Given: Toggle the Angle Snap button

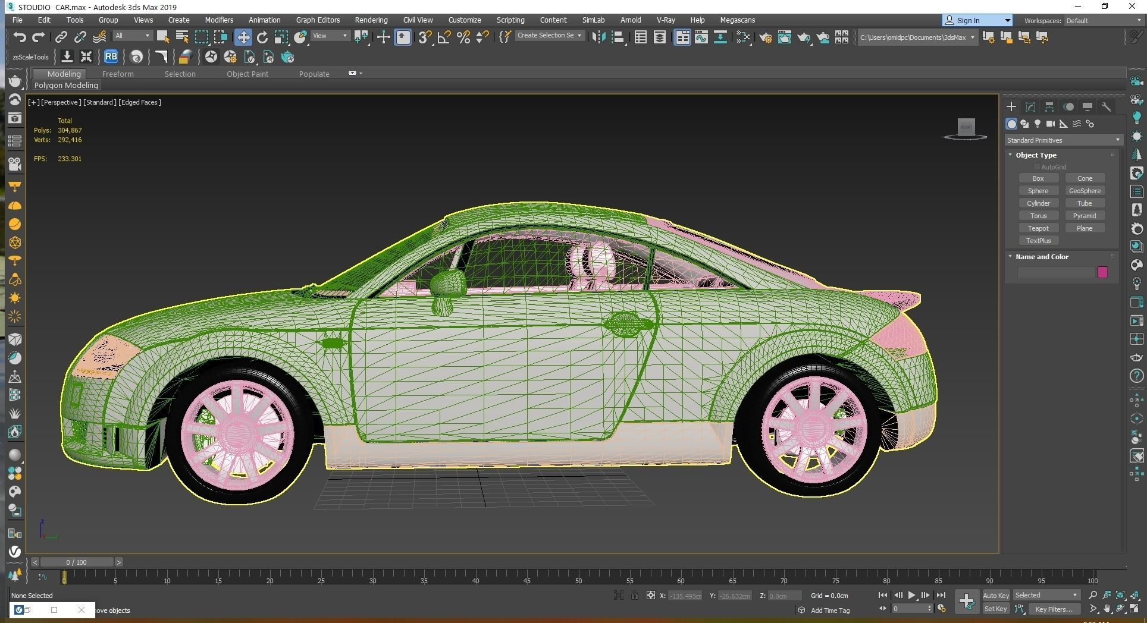Looking at the screenshot, I should click(444, 37).
